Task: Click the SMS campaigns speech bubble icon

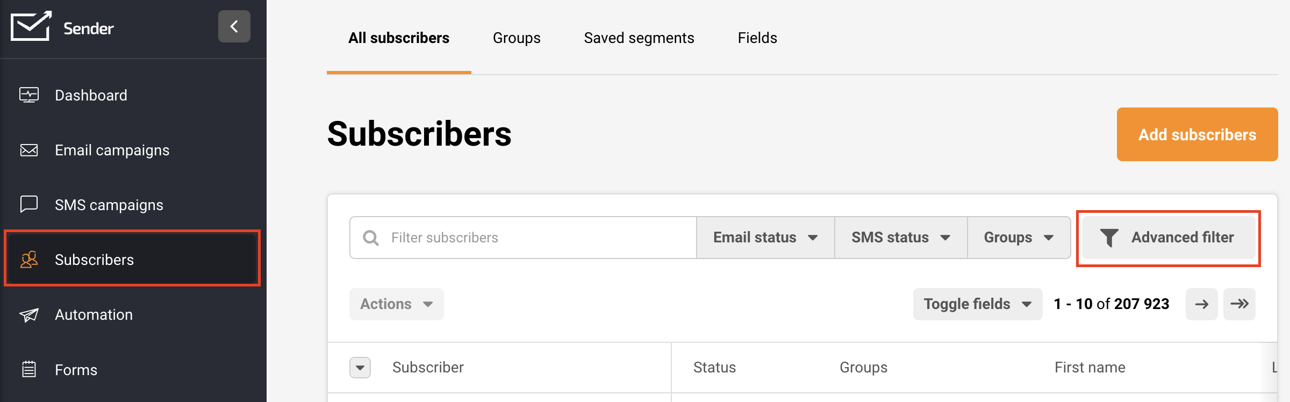Action: pyautogui.click(x=29, y=204)
